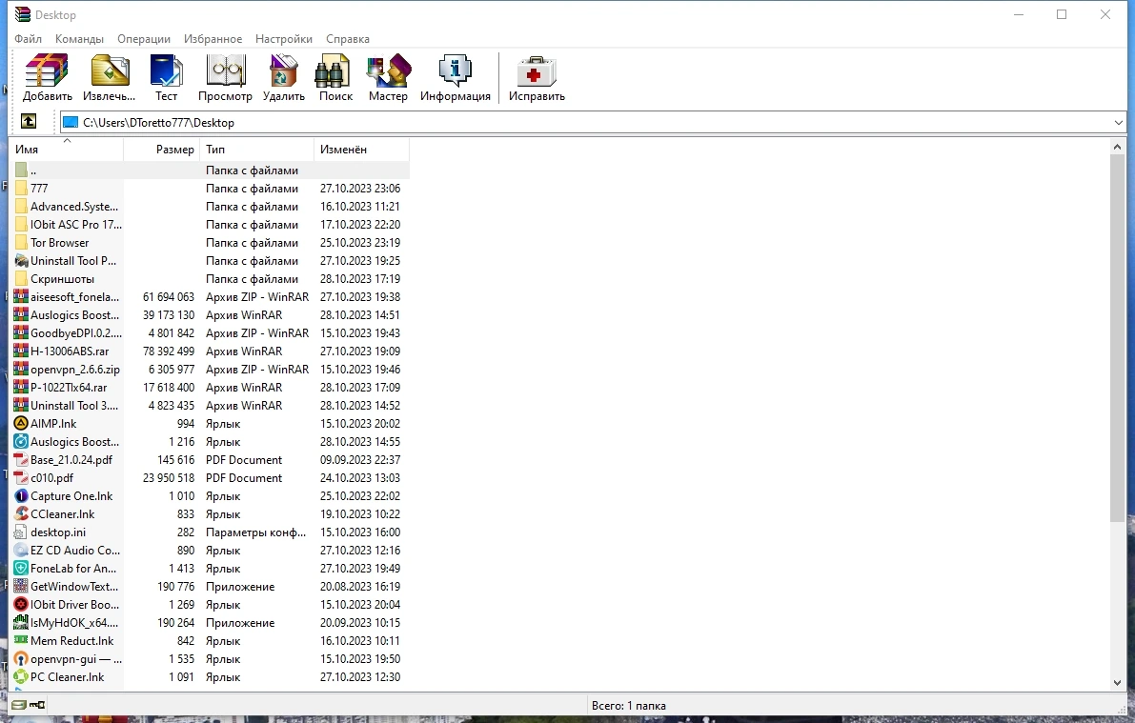Click the 'Всего: 1 папка' status text

pos(628,705)
